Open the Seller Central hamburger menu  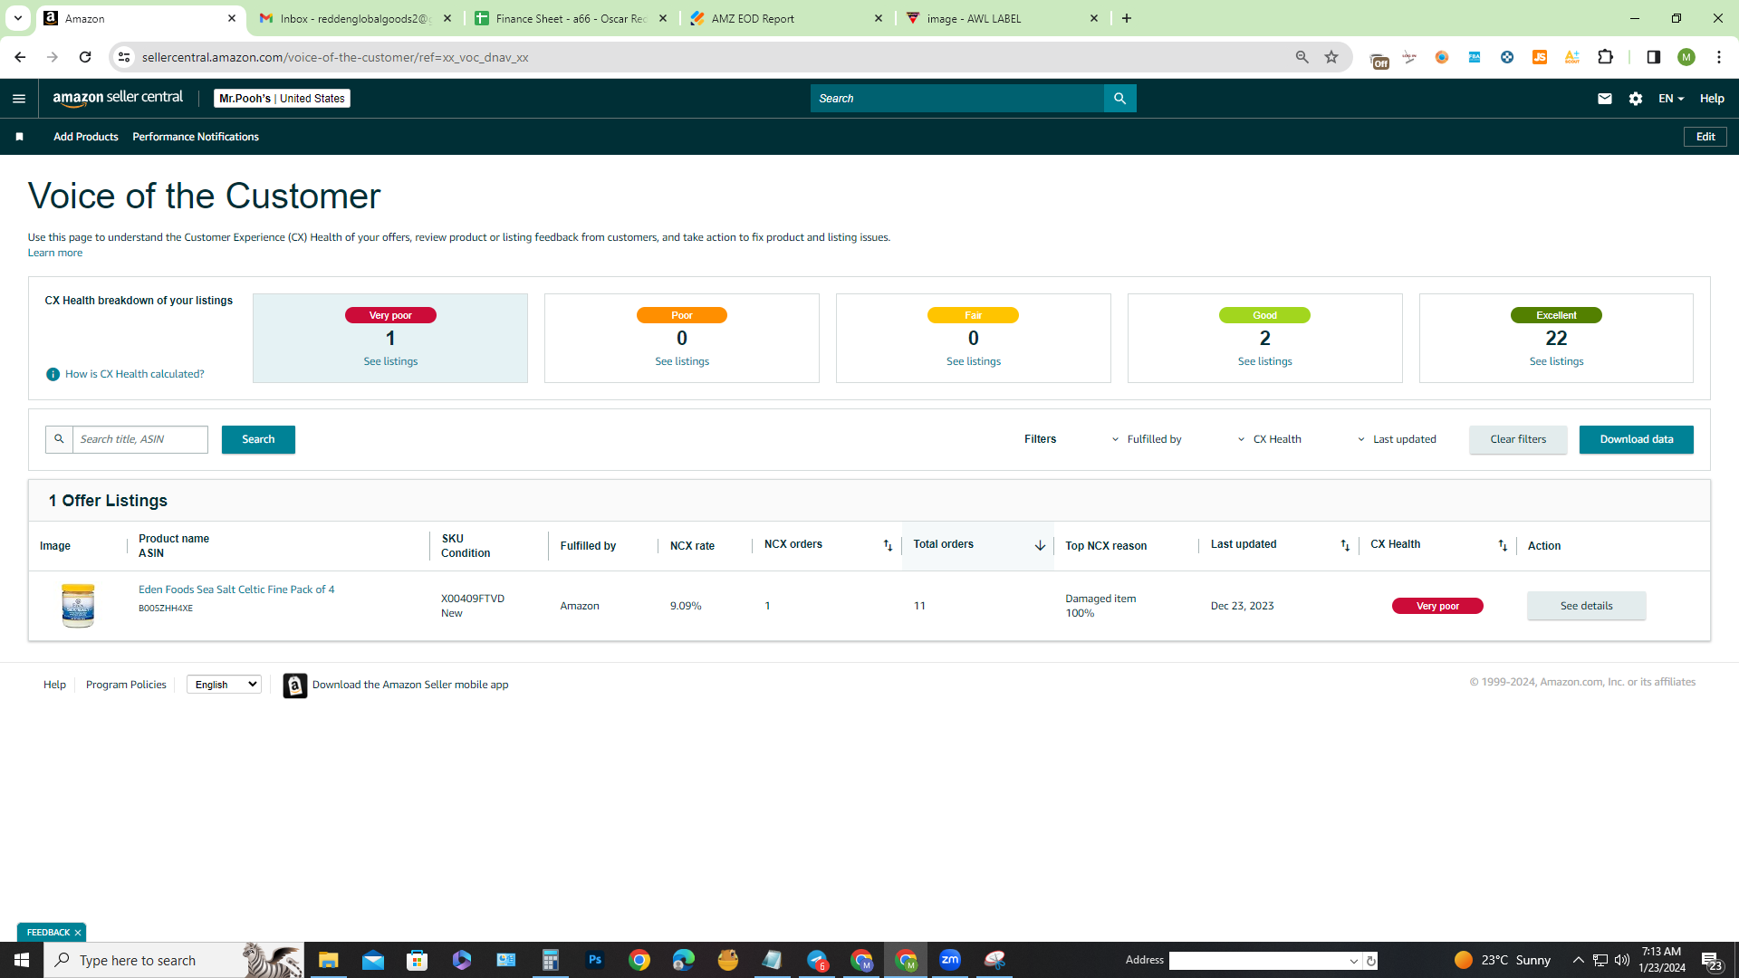(19, 99)
